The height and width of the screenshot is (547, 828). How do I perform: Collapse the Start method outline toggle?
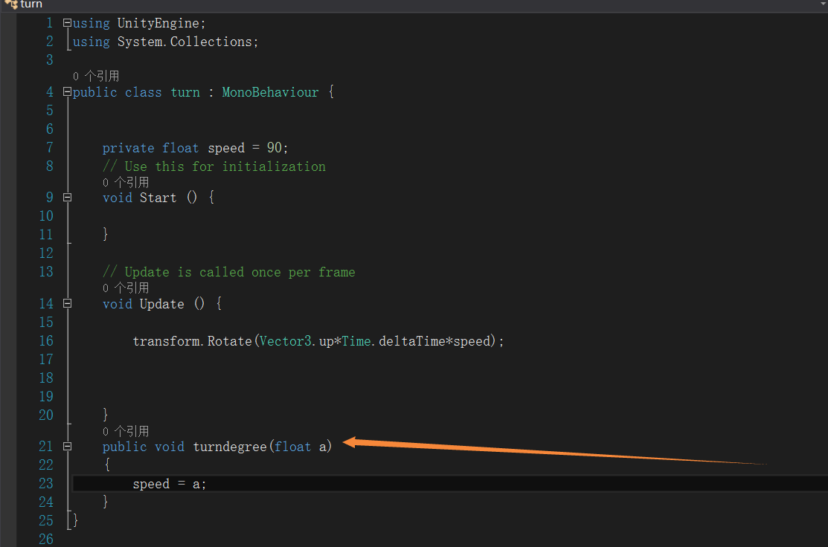tap(67, 197)
